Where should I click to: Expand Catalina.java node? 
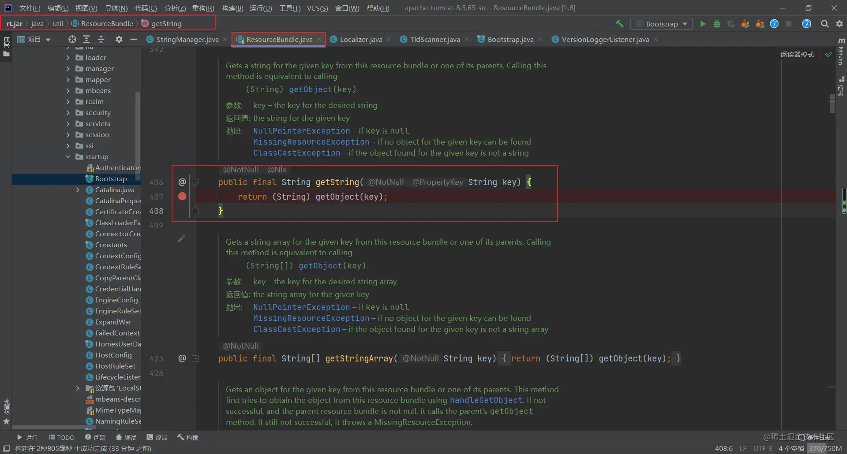pos(78,190)
